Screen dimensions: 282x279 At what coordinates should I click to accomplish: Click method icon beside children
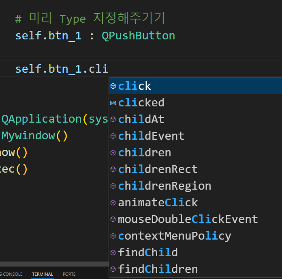(113, 153)
